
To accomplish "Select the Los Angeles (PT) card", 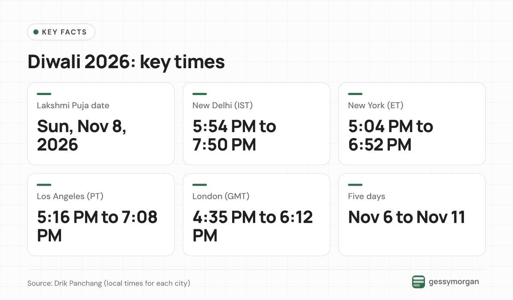I will [101, 215].
